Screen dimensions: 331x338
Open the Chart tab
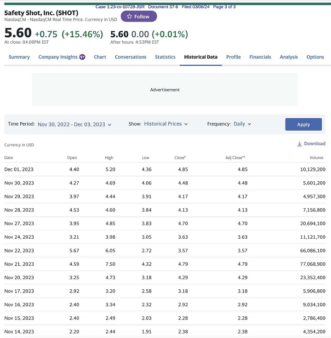click(x=100, y=57)
